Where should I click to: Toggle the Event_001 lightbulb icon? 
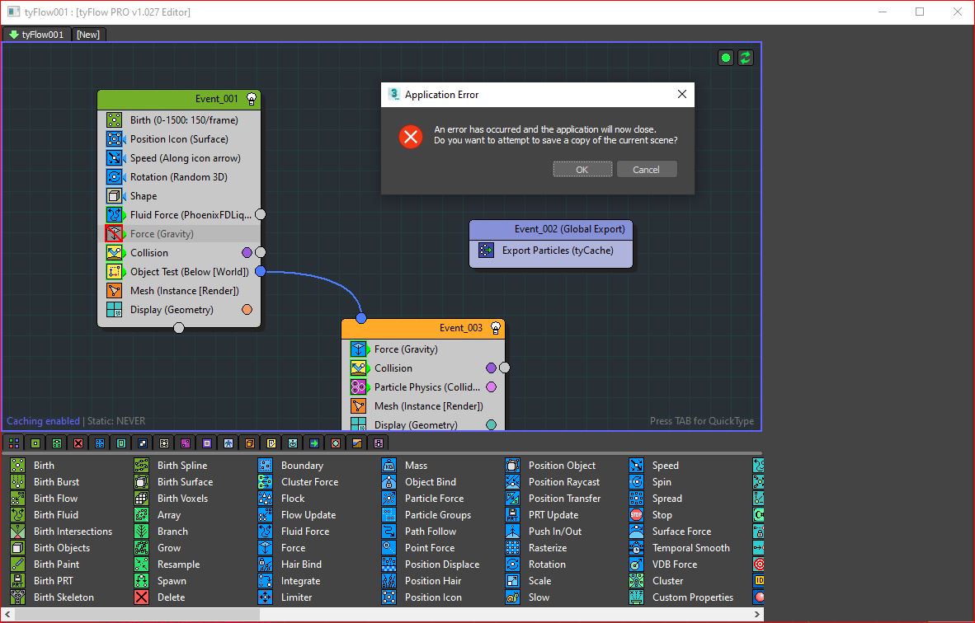point(252,98)
